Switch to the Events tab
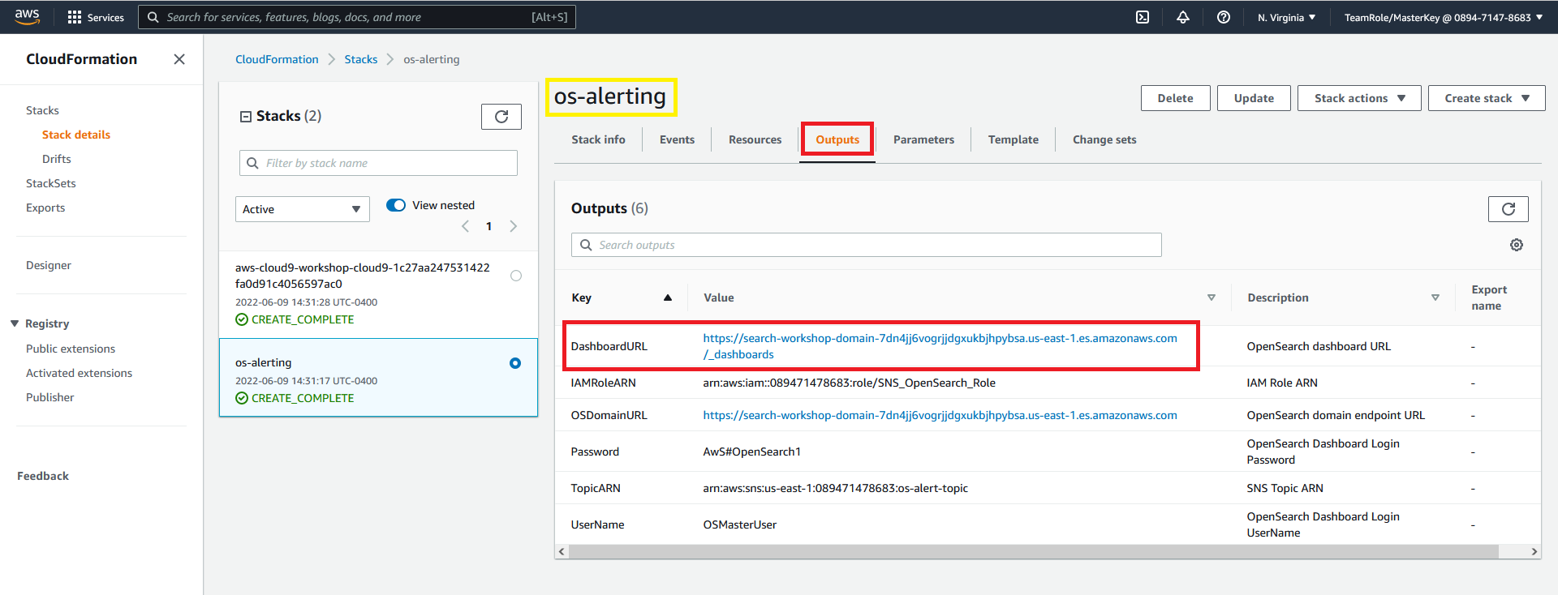Viewport: 1558px width, 595px height. point(677,139)
